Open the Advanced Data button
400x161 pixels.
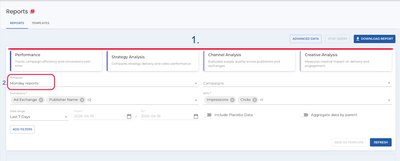click(x=306, y=39)
